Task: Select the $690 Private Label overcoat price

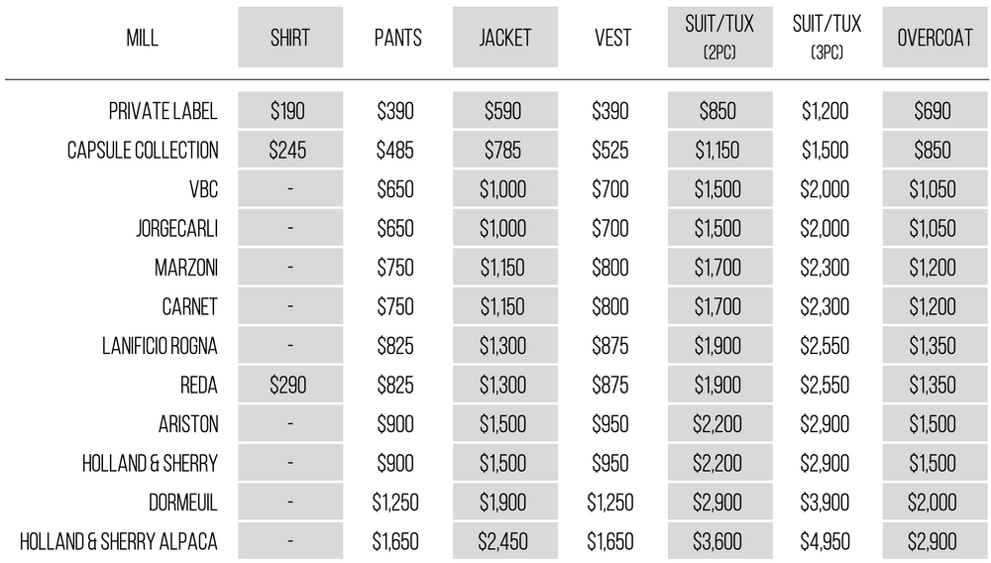Action: tap(932, 111)
